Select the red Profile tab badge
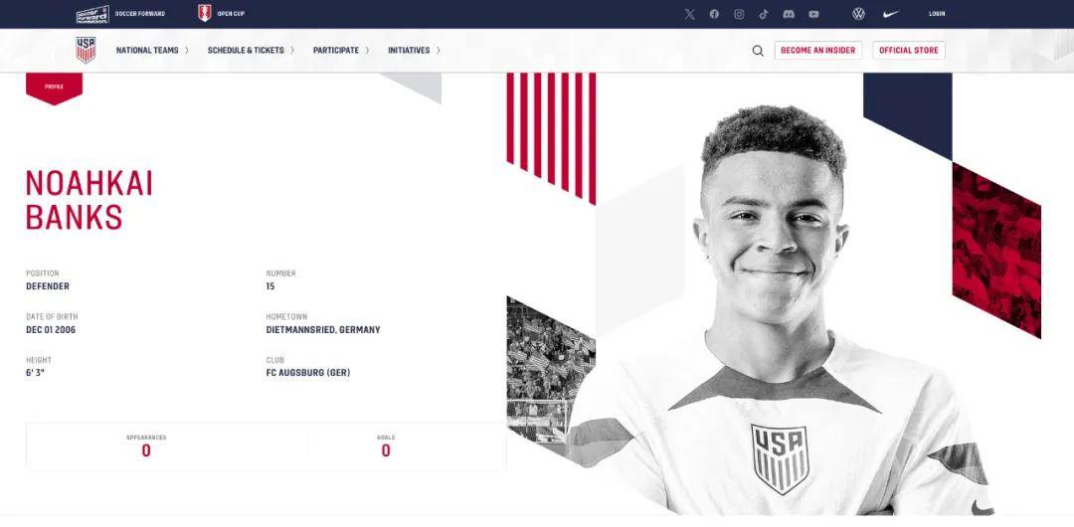This screenshot has height=527, width=1074. click(x=54, y=88)
